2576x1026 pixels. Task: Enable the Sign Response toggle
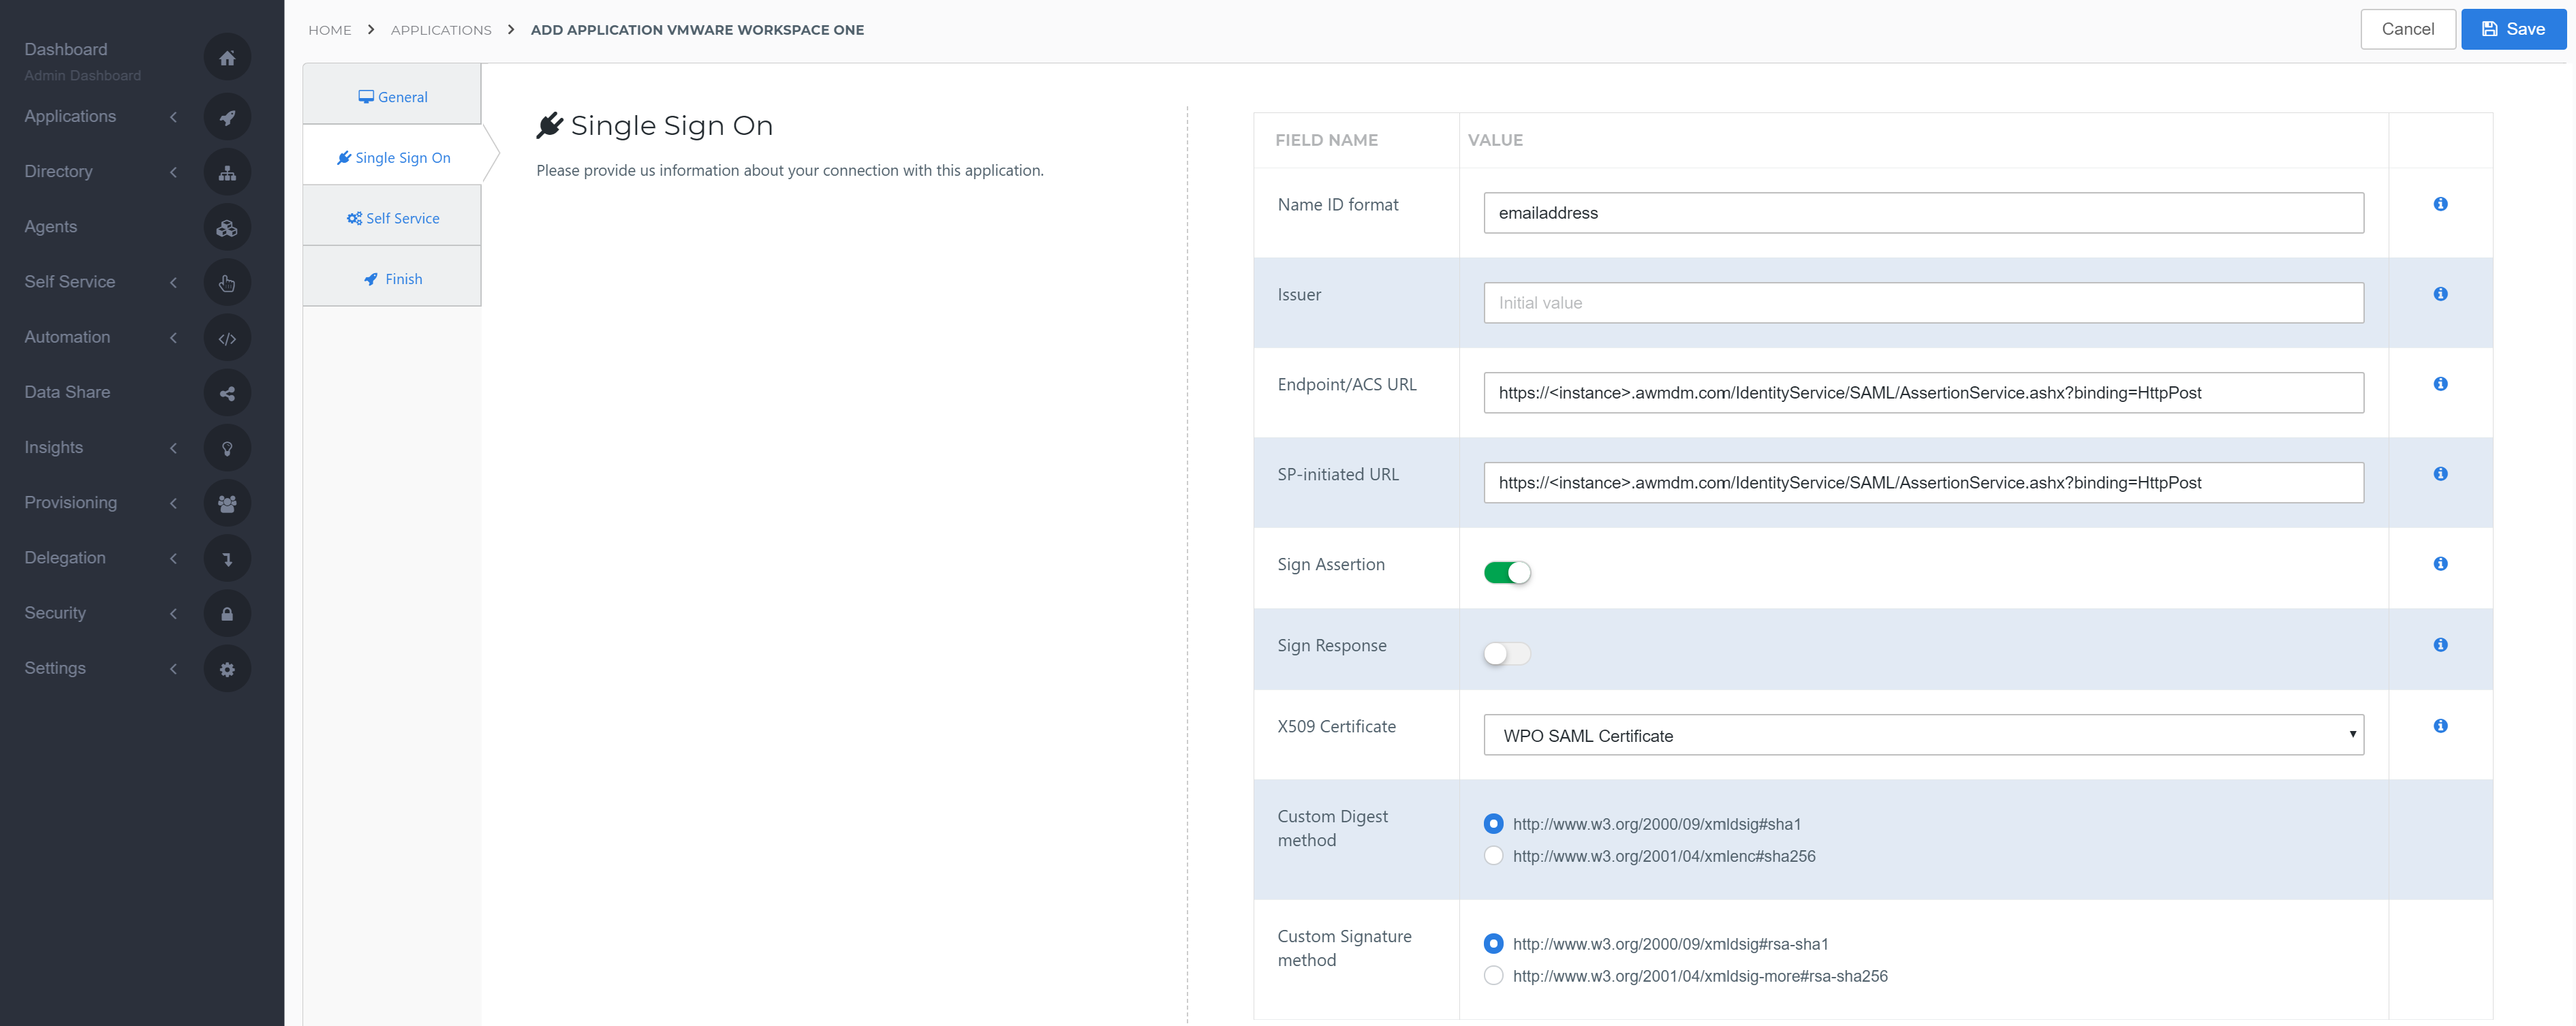coord(1507,654)
